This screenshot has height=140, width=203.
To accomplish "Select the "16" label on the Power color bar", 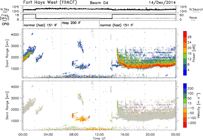I will click(189, 54).
